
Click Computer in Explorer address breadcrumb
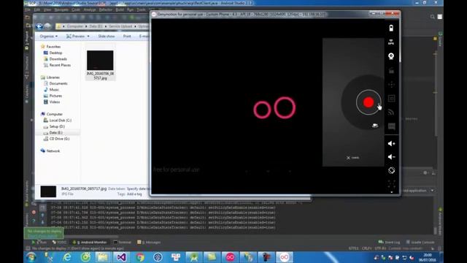click(74, 26)
